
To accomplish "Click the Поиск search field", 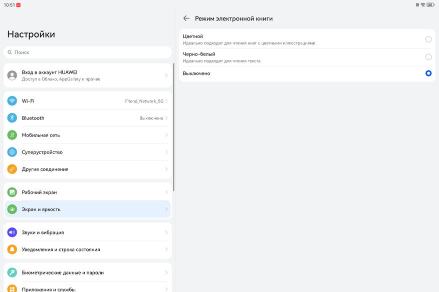I will pyautogui.click(x=87, y=52).
